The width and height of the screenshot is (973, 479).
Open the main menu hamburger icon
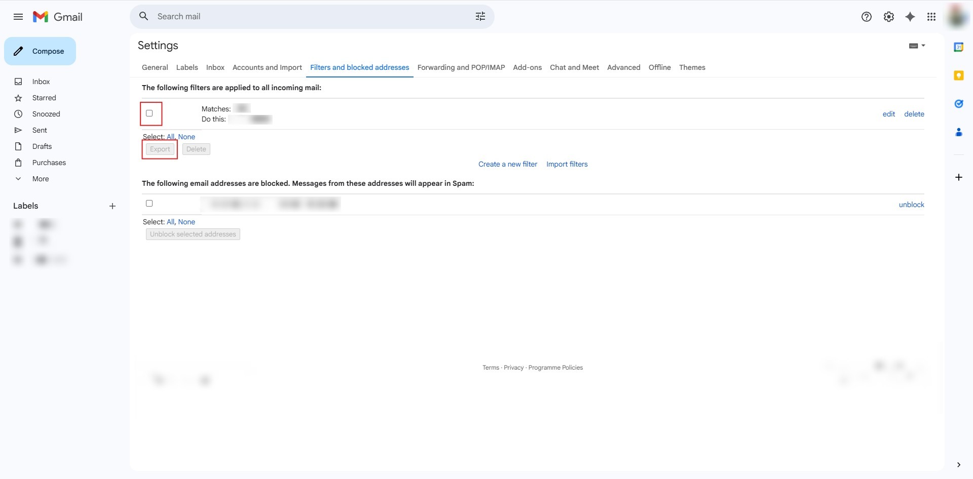(x=18, y=17)
